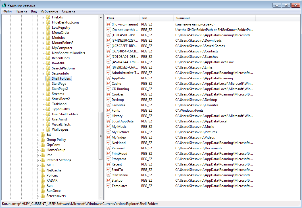Click the registry editor icon in title bar

(x=4, y=5)
